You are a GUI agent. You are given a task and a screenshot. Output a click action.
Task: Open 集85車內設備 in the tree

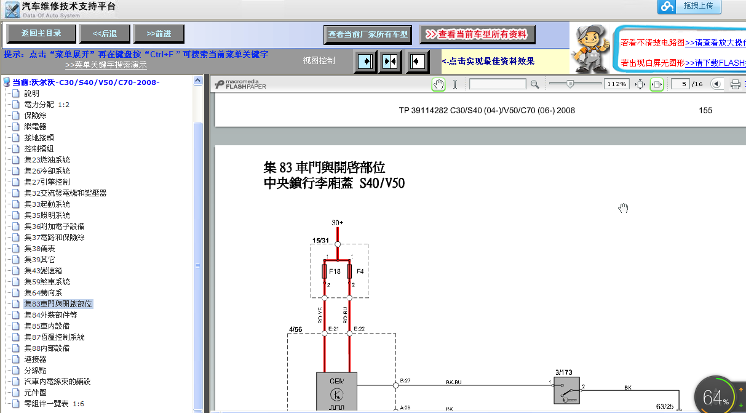(47, 326)
